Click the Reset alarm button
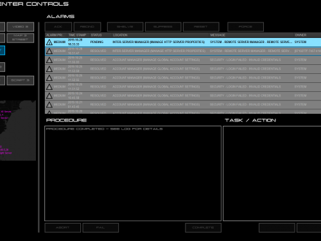This screenshot has height=241, width=321. coord(201,27)
